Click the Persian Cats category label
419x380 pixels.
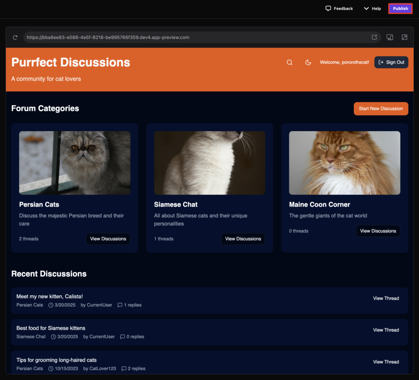(x=29, y=305)
